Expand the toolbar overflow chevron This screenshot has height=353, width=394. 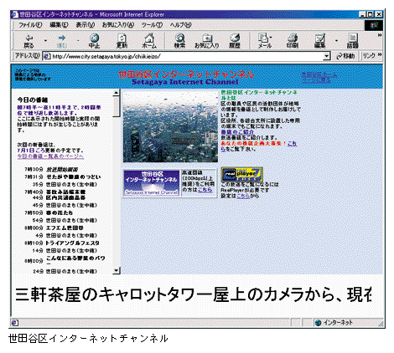pyautogui.click(x=380, y=35)
